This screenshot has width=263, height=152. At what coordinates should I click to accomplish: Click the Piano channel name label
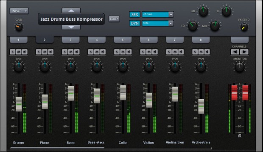pyautogui.click(x=45, y=143)
